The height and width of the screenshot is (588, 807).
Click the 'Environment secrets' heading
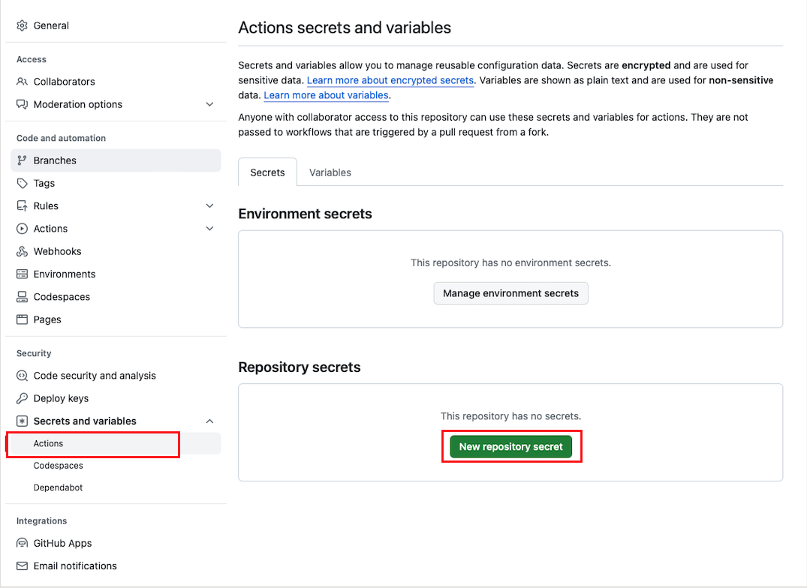click(x=305, y=214)
